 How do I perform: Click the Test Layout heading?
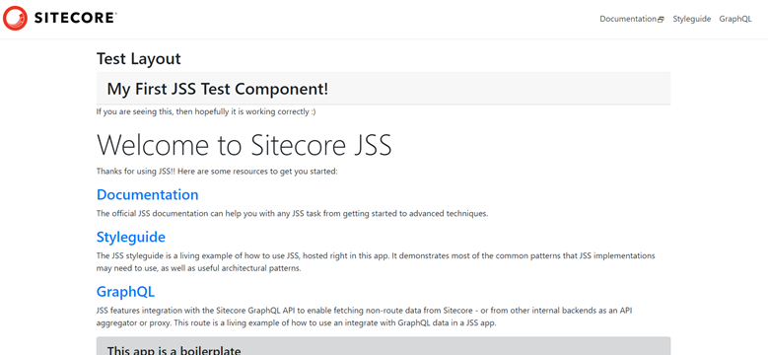click(139, 59)
